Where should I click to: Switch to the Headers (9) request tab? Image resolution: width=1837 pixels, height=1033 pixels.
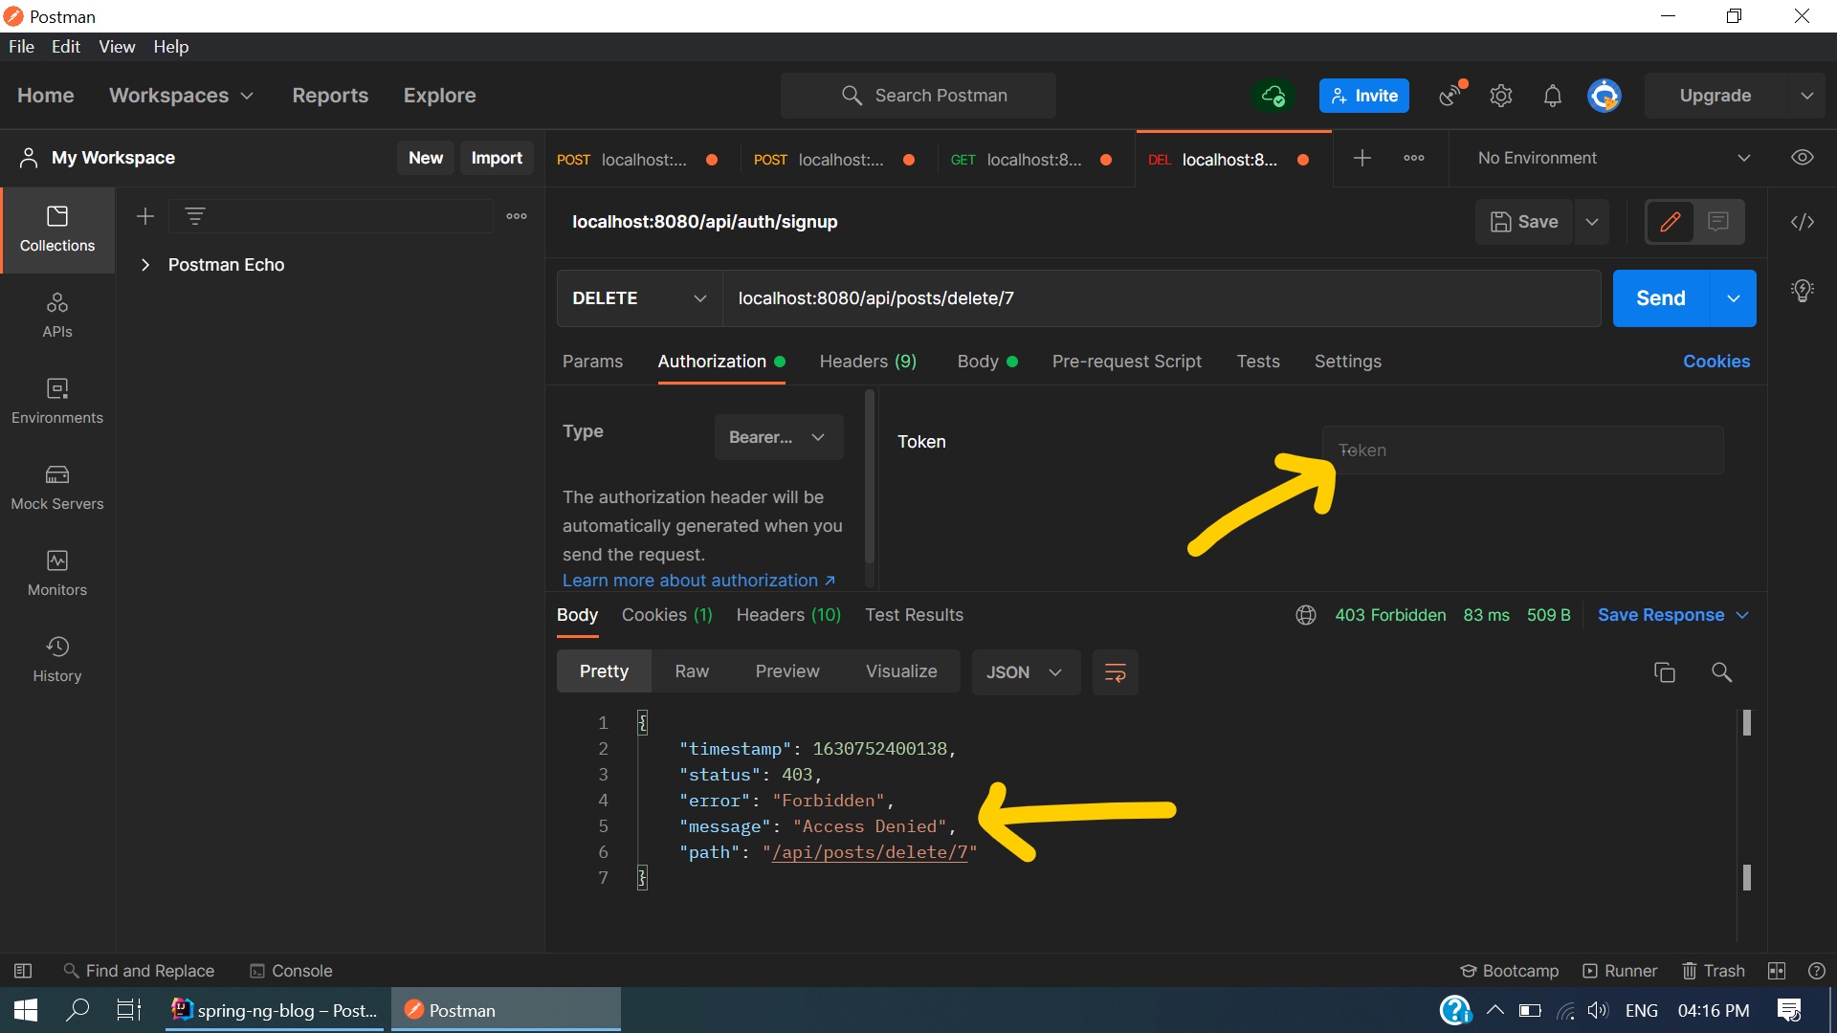click(868, 362)
